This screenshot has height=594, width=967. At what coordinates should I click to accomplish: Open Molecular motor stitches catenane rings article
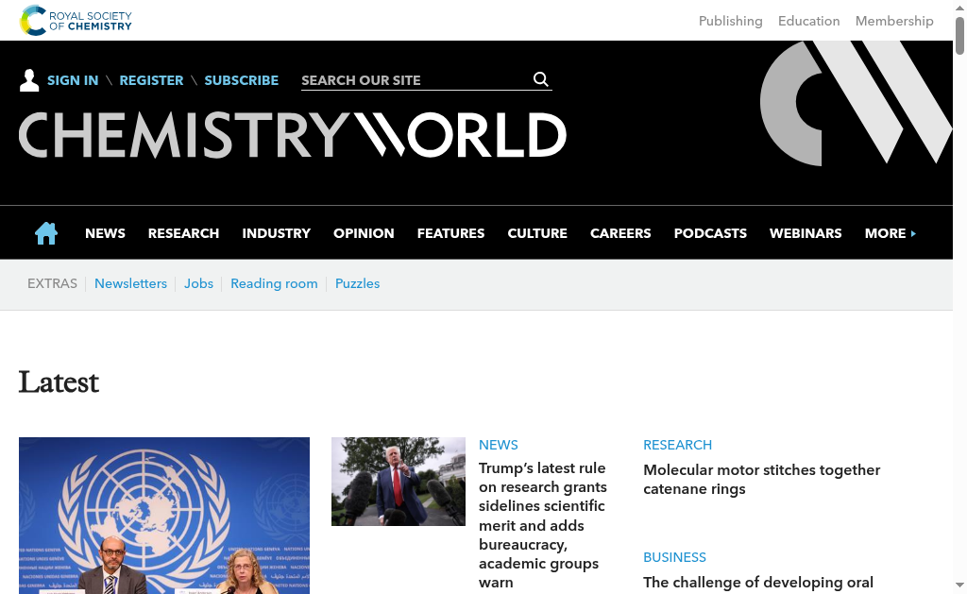(762, 480)
